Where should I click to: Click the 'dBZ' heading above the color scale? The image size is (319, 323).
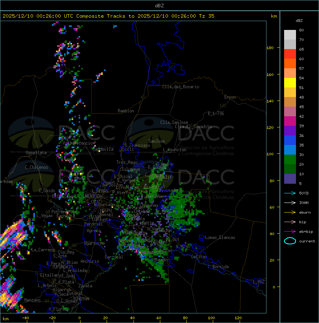click(x=299, y=21)
